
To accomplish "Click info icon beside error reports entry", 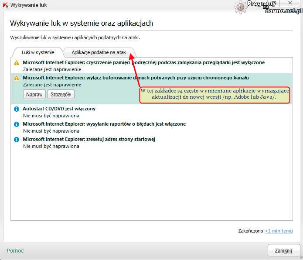I will pyautogui.click(x=17, y=124).
